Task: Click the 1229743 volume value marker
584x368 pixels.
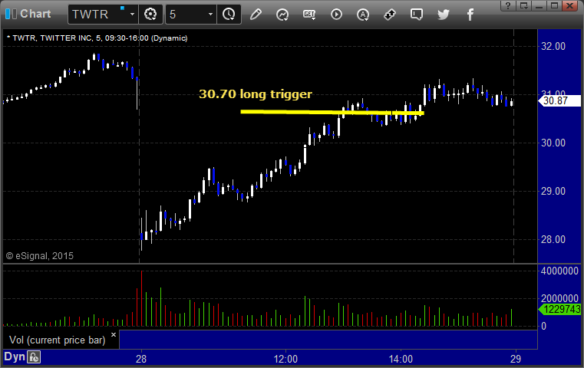Action: 559,309
